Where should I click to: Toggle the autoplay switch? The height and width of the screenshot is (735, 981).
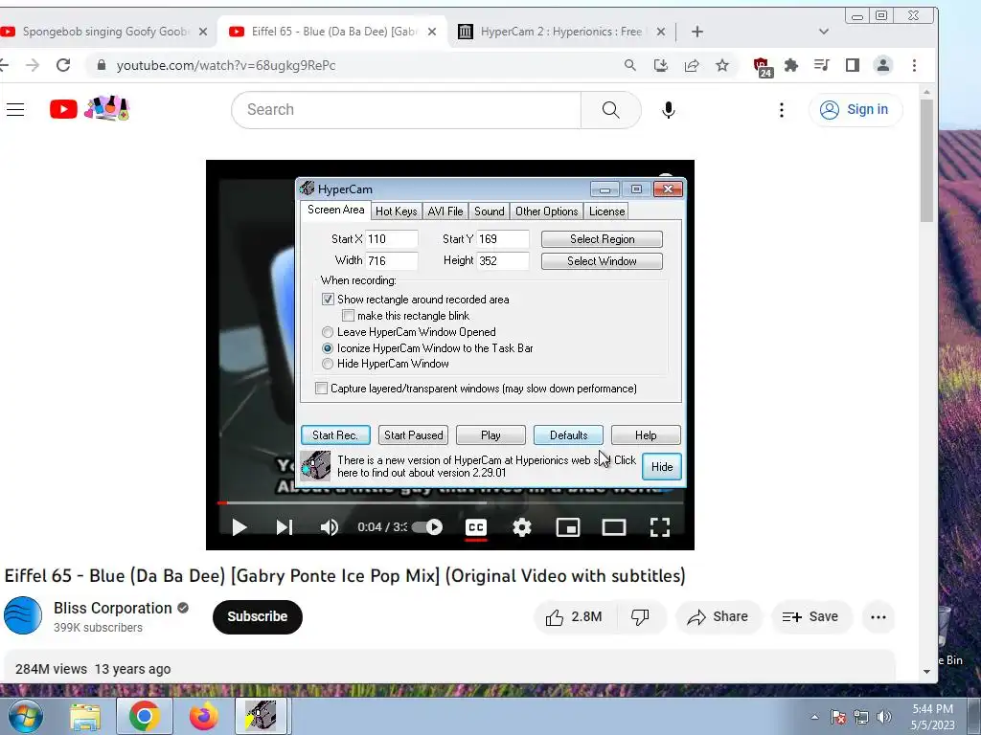427,527
